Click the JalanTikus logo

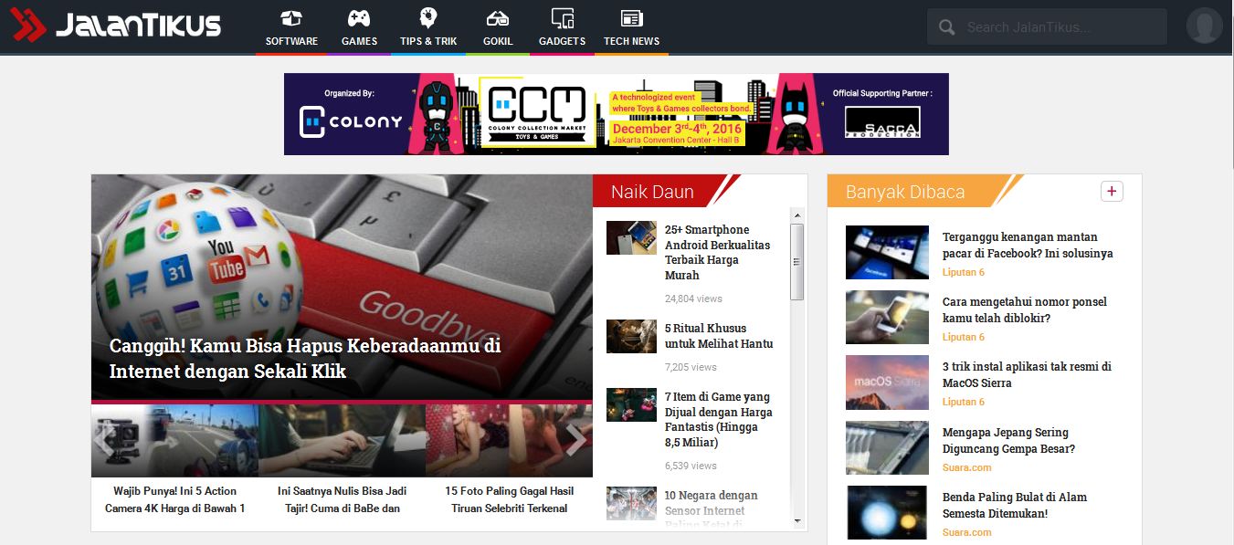[116, 25]
